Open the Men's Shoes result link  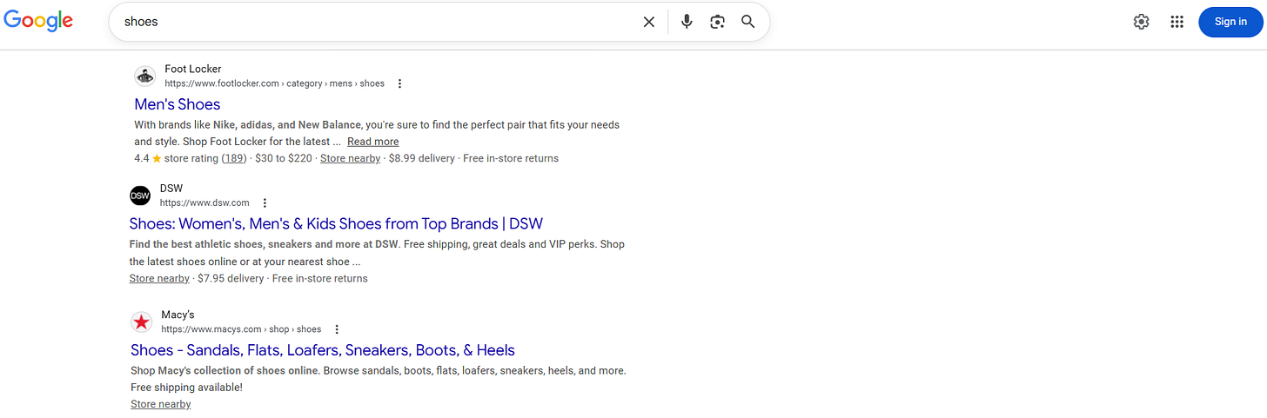click(178, 104)
